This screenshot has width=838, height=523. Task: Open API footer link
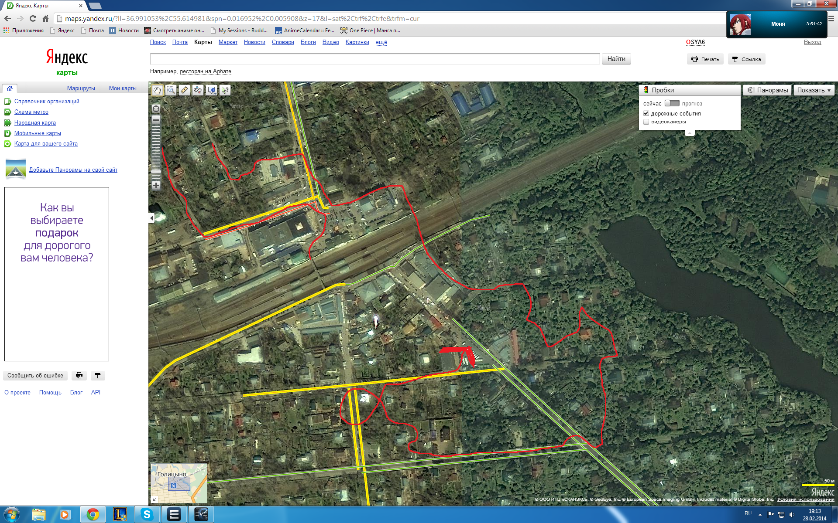tap(96, 392)
